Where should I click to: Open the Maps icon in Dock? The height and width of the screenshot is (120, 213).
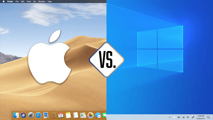[x=83, y=115]
